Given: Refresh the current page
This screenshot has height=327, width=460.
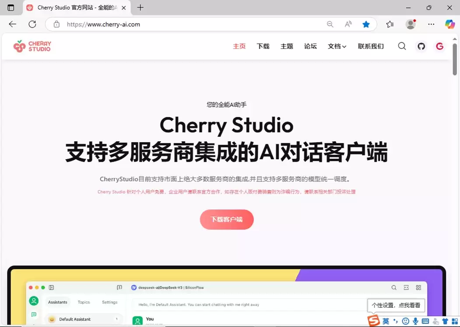Looking at the screenshot, I should click(32, 24).
